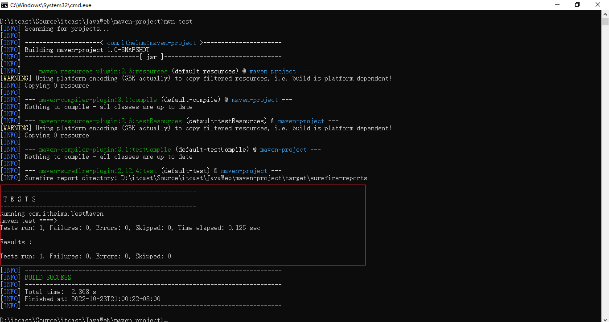Click the maven-resources-plugin:2.6:resources text
The width and height of the screenshot is (609, 322).
pos(103,71)
